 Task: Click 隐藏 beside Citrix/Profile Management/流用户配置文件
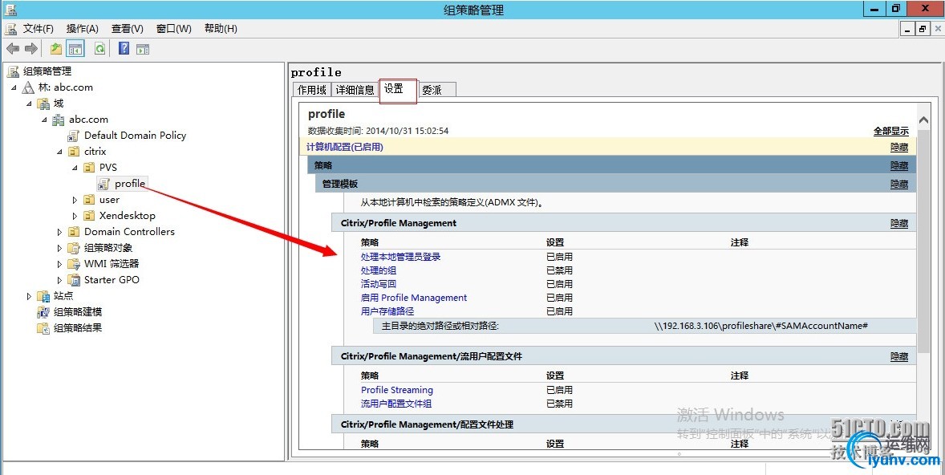click(899, 356)
